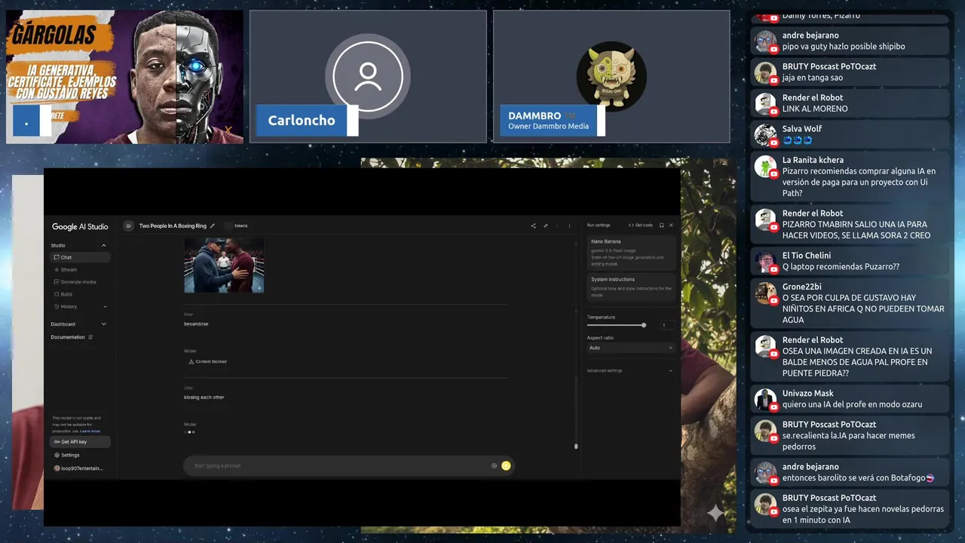The image size is (965, 543).
Task: Click the yellow Run button in prompt bar
Action: coord(506,465)
